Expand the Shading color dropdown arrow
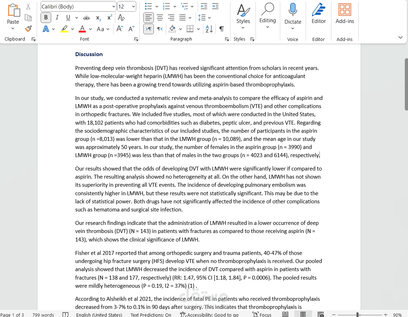The image size is (408, 317). click(180, 29)
